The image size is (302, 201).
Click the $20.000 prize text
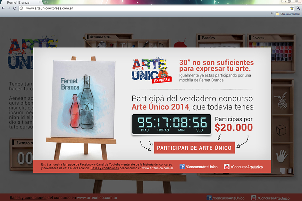(x=234, y=127)
